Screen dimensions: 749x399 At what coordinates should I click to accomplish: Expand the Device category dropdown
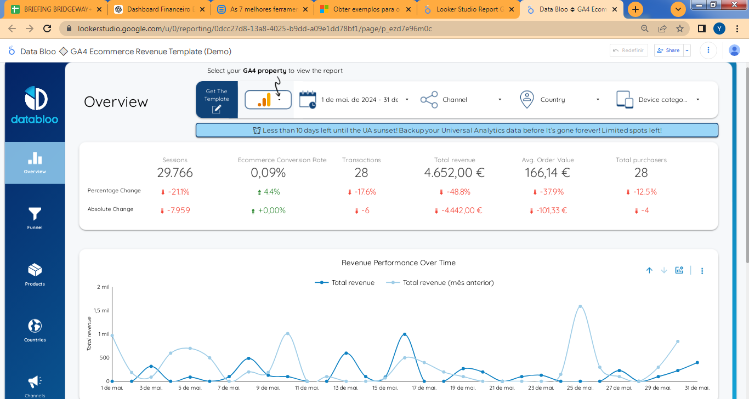pos(697,99)
